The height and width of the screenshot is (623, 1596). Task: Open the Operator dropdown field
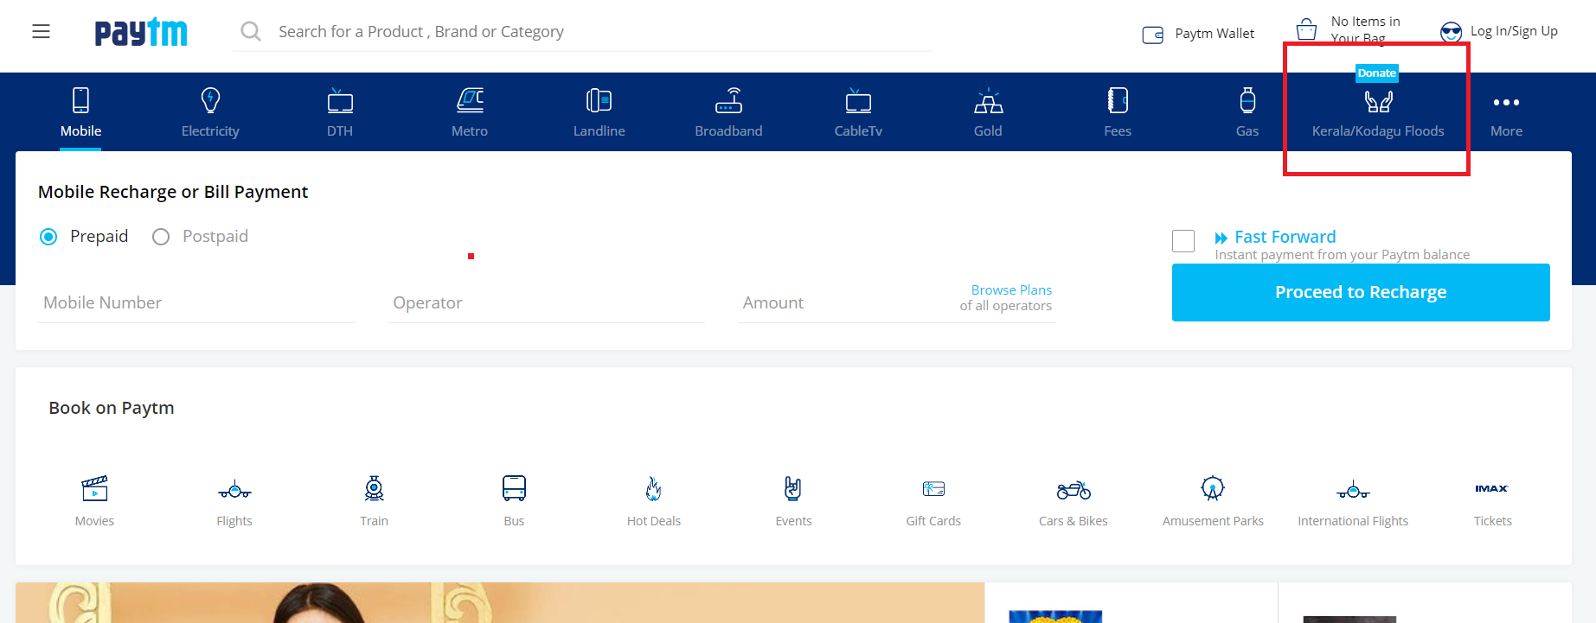[x=547, y=303]
